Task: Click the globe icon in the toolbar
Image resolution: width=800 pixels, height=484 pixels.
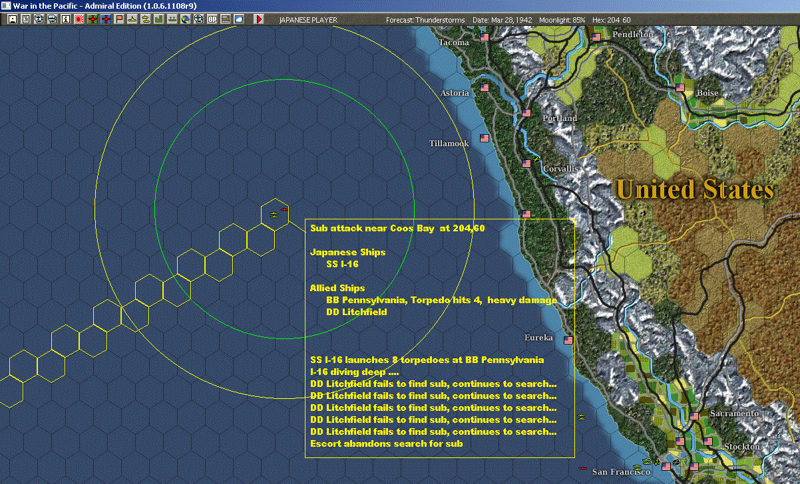Action: (x=186, y=19)
